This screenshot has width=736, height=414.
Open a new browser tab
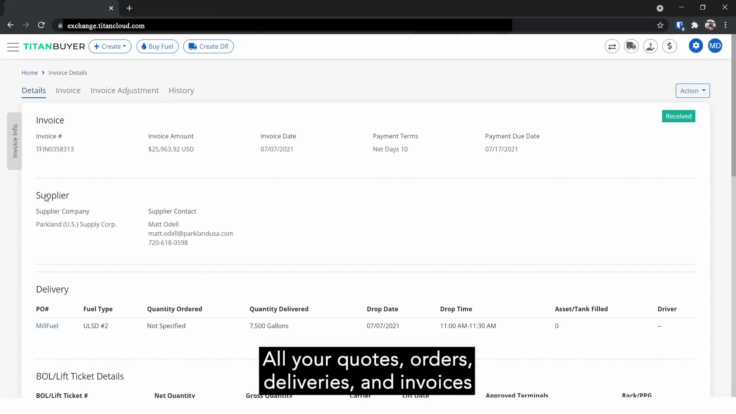click(130, 8)
